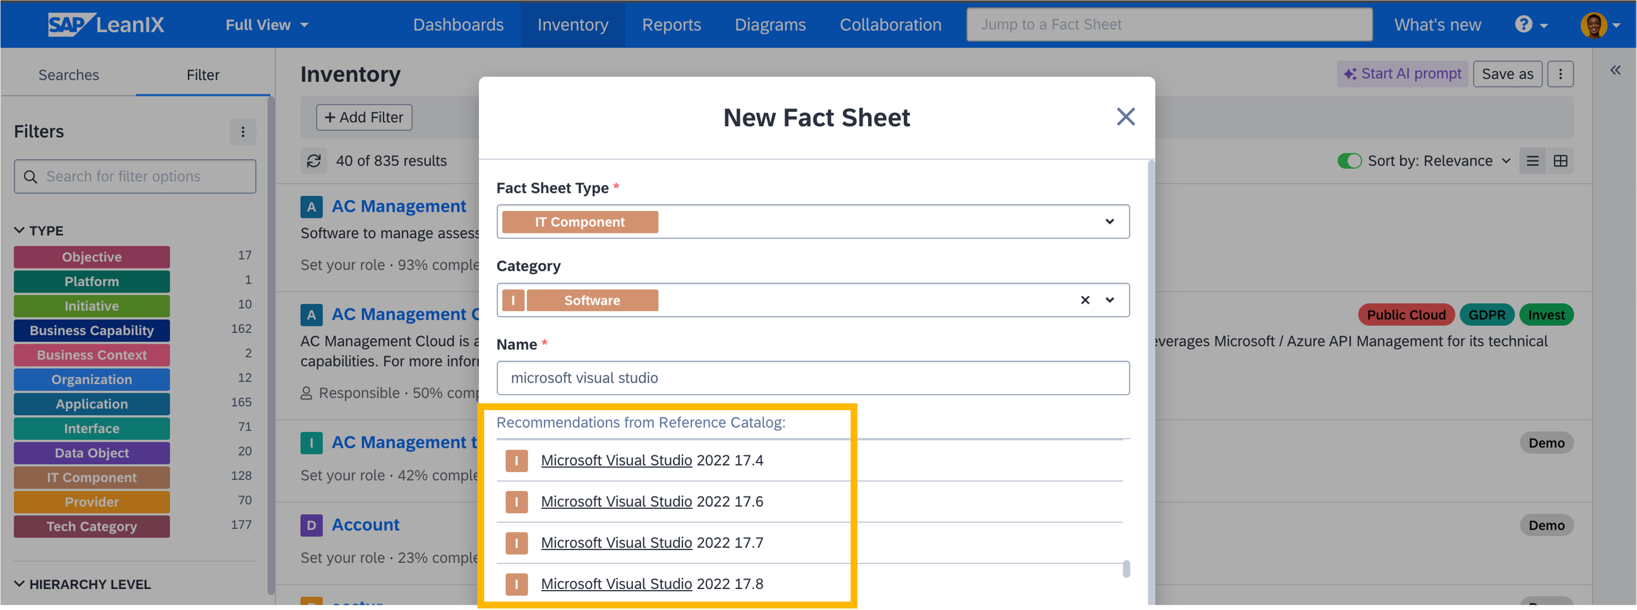Viewport: 1637px width, 610px height.
Task: Open the help question mark menu
Action: pyautogui.click(x=1530, y=25)
